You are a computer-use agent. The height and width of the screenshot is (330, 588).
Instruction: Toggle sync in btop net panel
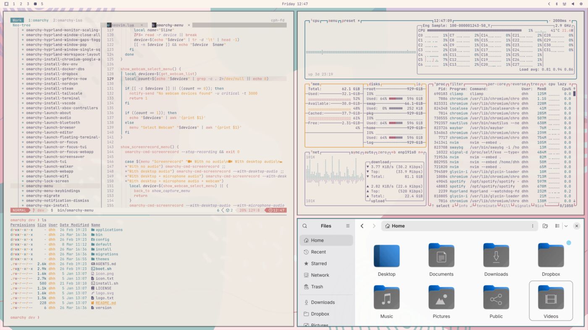355,153
